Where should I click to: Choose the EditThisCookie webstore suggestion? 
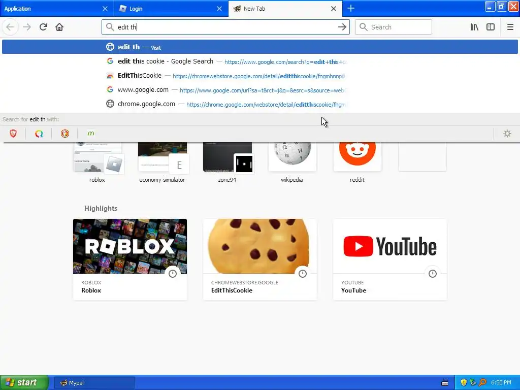[x=259, y=76]
